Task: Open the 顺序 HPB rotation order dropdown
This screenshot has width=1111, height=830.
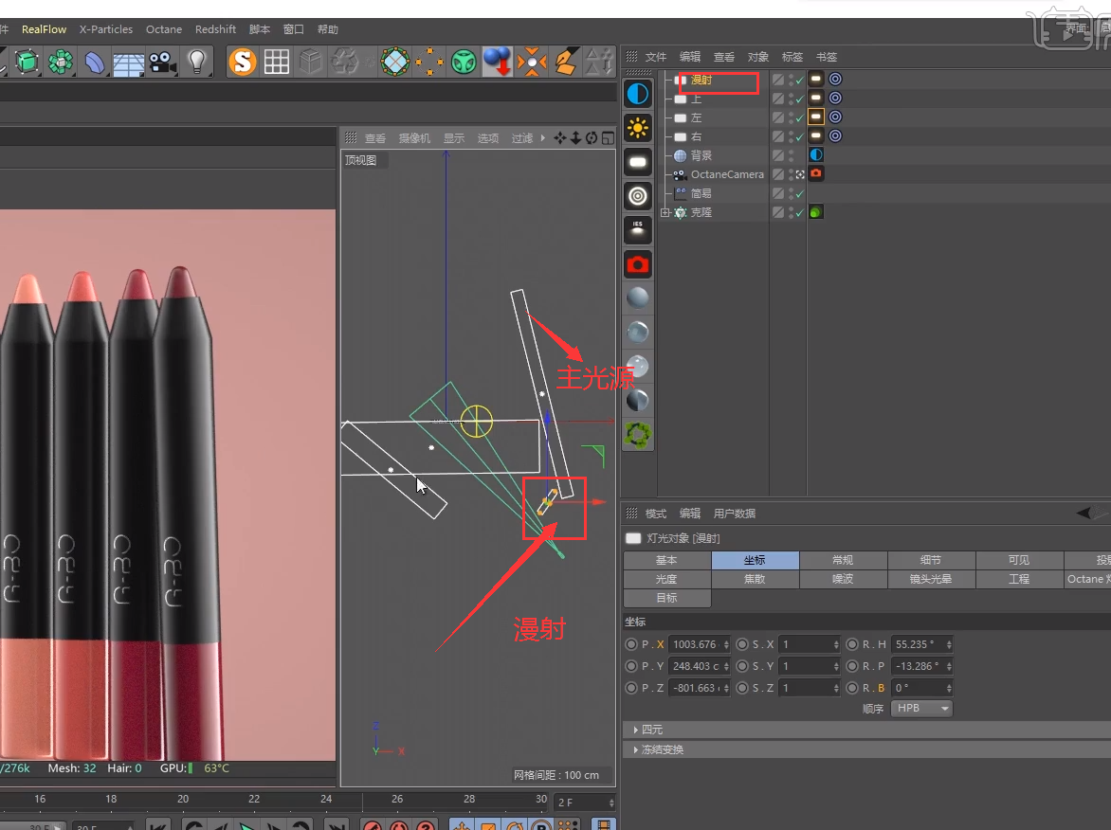Action: (920, 709)
